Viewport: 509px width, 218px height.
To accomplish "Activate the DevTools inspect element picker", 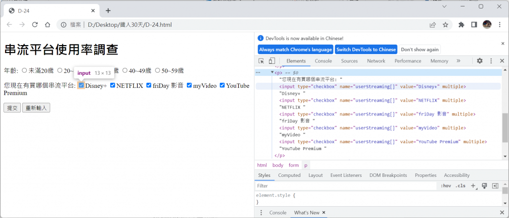I will (261, 61).
